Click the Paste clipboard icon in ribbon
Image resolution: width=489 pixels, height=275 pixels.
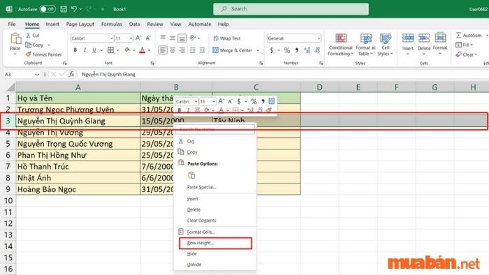pyautogui.click(x=15, y=39)
